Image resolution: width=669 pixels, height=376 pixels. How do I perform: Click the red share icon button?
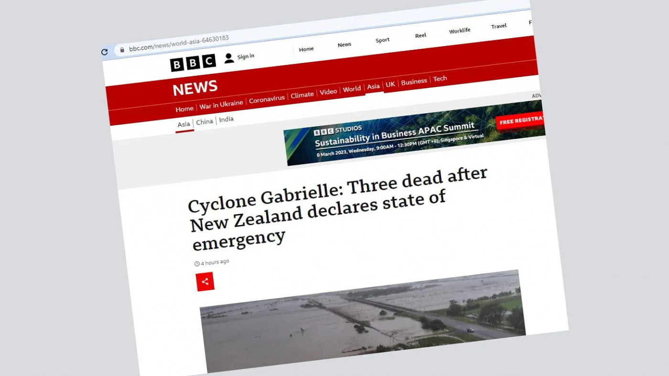click(x=205, y=282)
